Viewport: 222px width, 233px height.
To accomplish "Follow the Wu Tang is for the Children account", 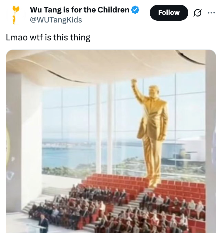I will click(x=169, y=13).
